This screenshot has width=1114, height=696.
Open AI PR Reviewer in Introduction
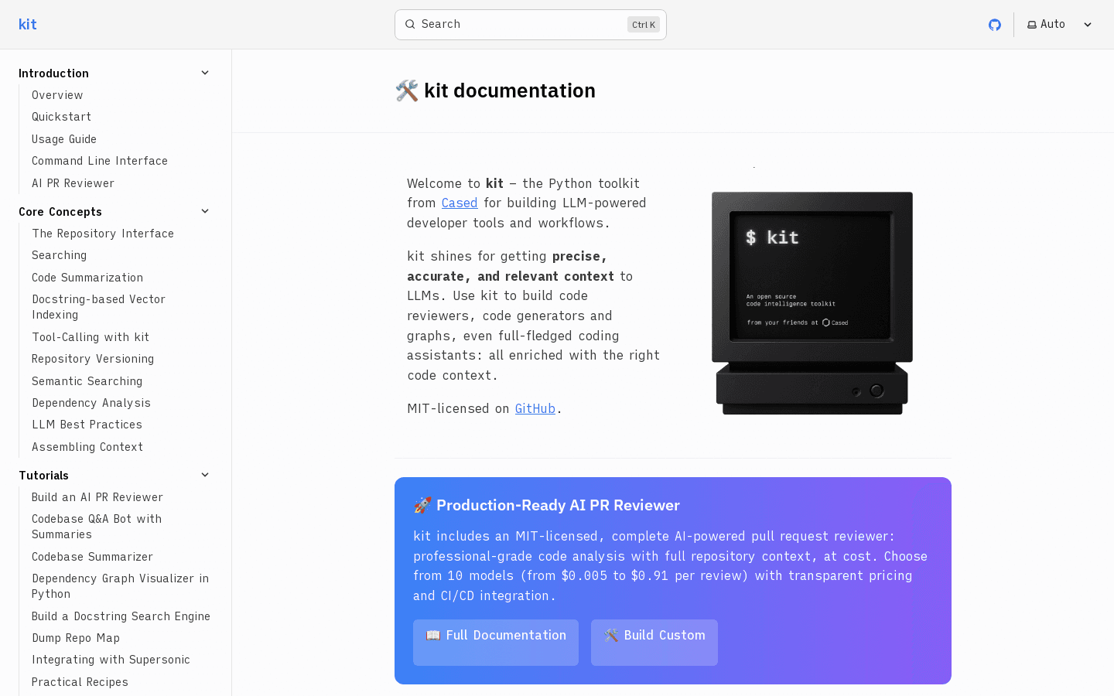73,183
